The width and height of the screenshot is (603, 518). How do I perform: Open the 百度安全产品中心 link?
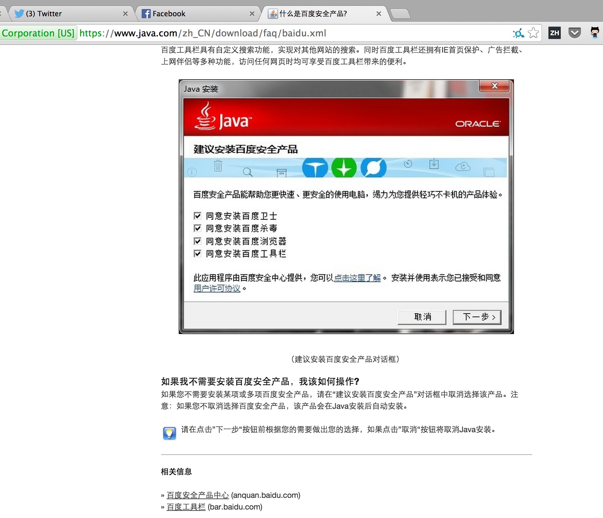198,495
